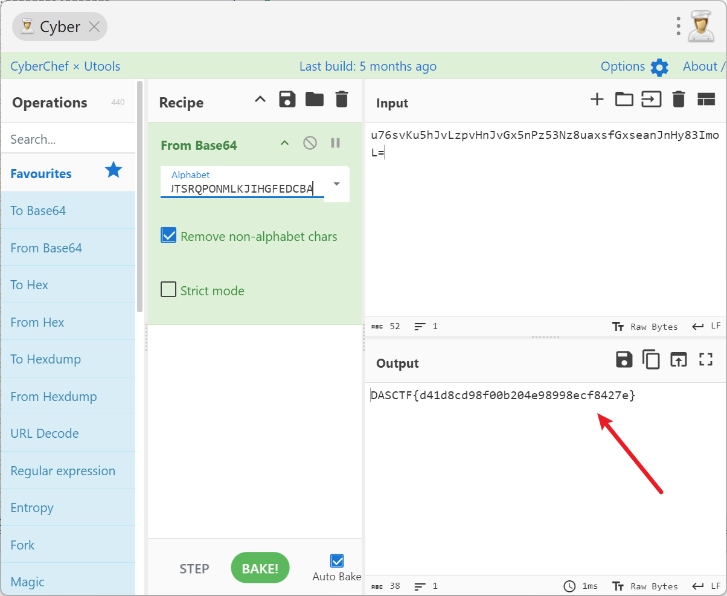Select the To Hexdump operation
Viewport: 727px width, 596px height.
(68, 359)
